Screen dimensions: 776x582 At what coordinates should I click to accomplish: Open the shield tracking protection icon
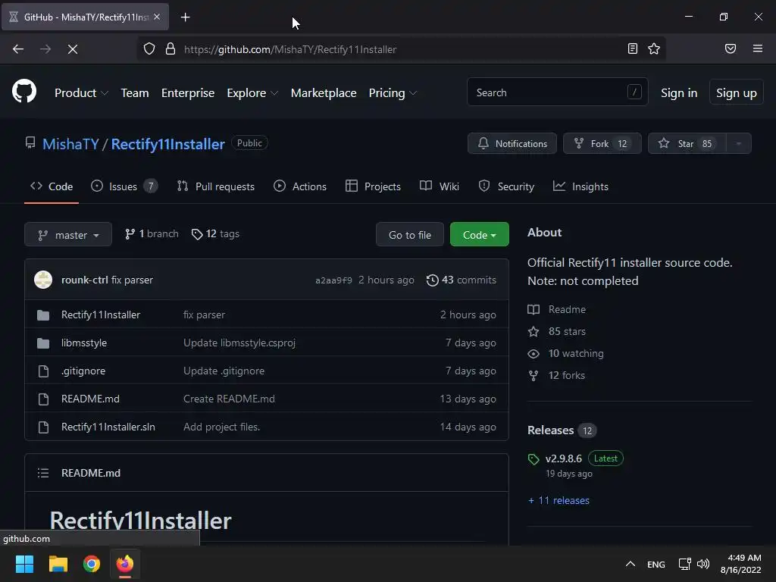(149, 49)
